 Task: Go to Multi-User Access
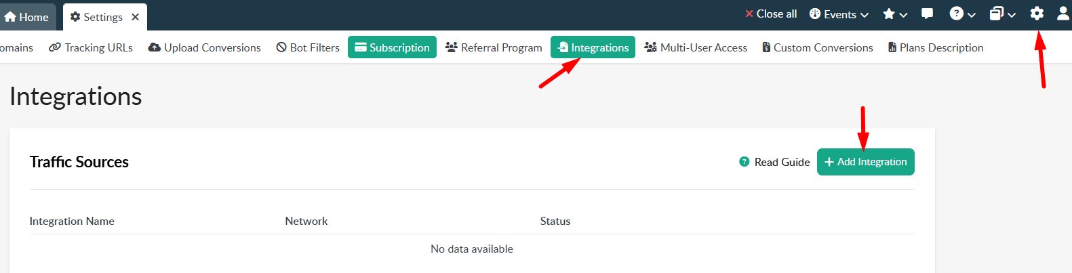[x=696, y=47]
